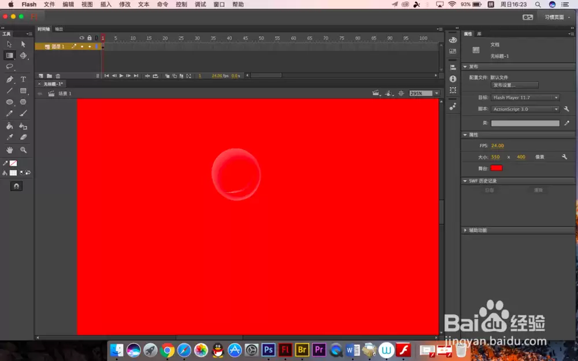Click the 发布设置 button

click(514, 85)
